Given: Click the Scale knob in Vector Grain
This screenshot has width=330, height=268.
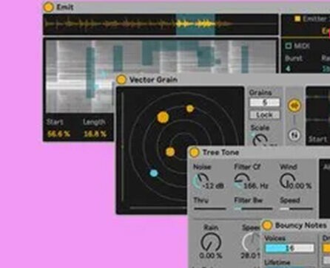Looking at the screenshot, I should [260, 140].
